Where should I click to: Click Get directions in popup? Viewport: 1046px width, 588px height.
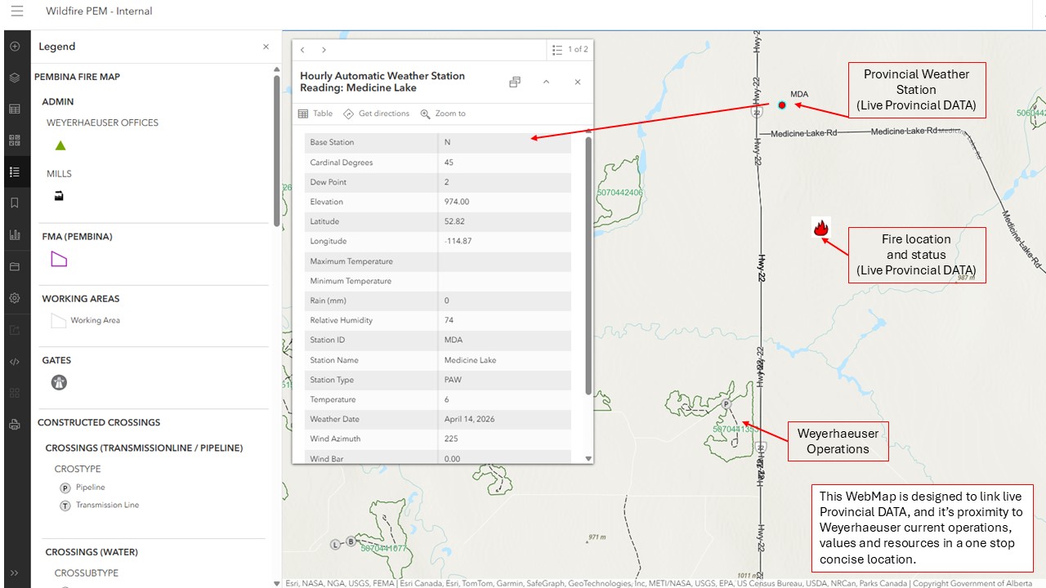coord(377,114)
